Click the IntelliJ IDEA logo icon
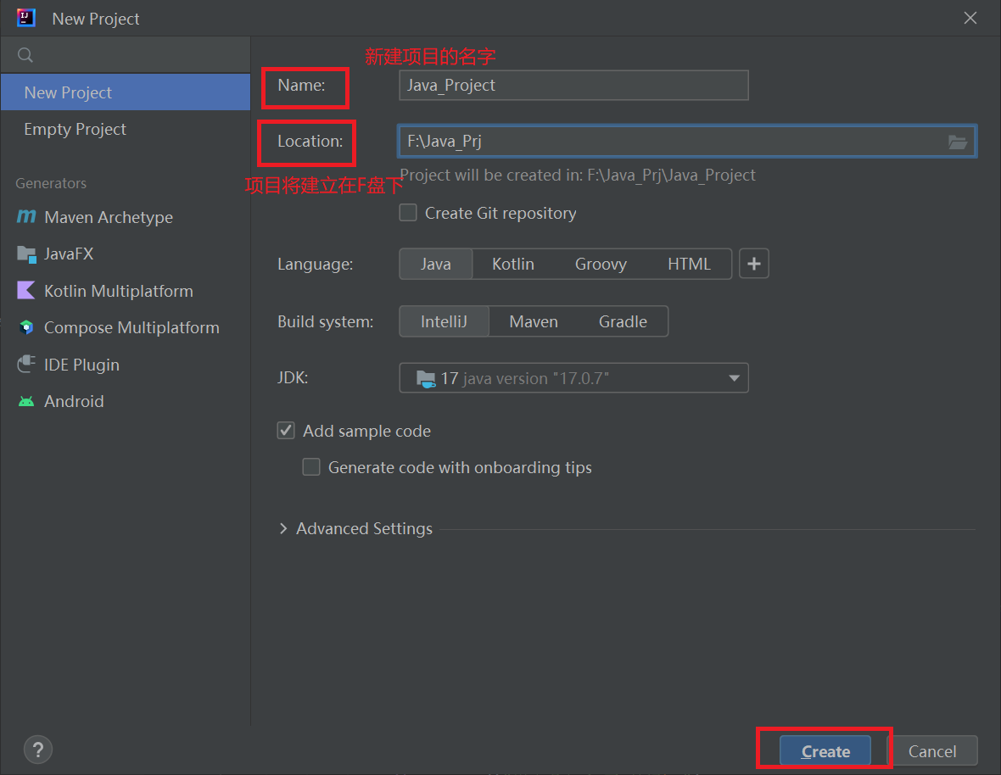This screenshot has width=1001, height=775. [26, 18]
